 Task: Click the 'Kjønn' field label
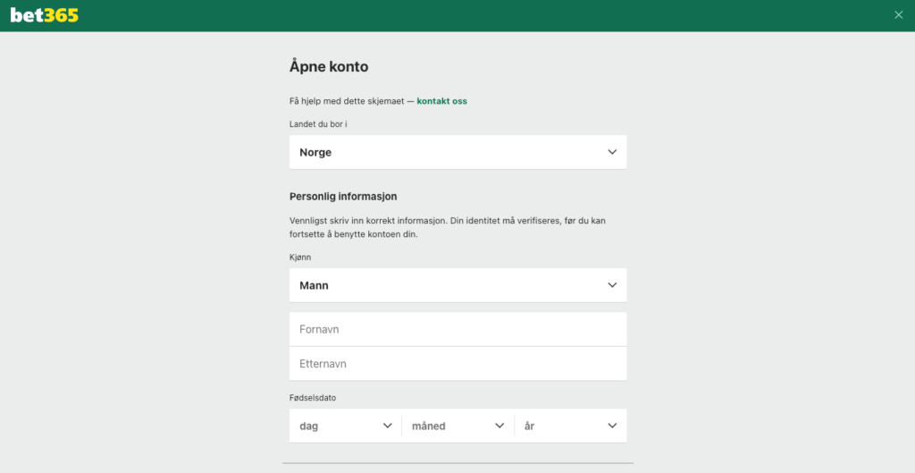pos(300,257)
